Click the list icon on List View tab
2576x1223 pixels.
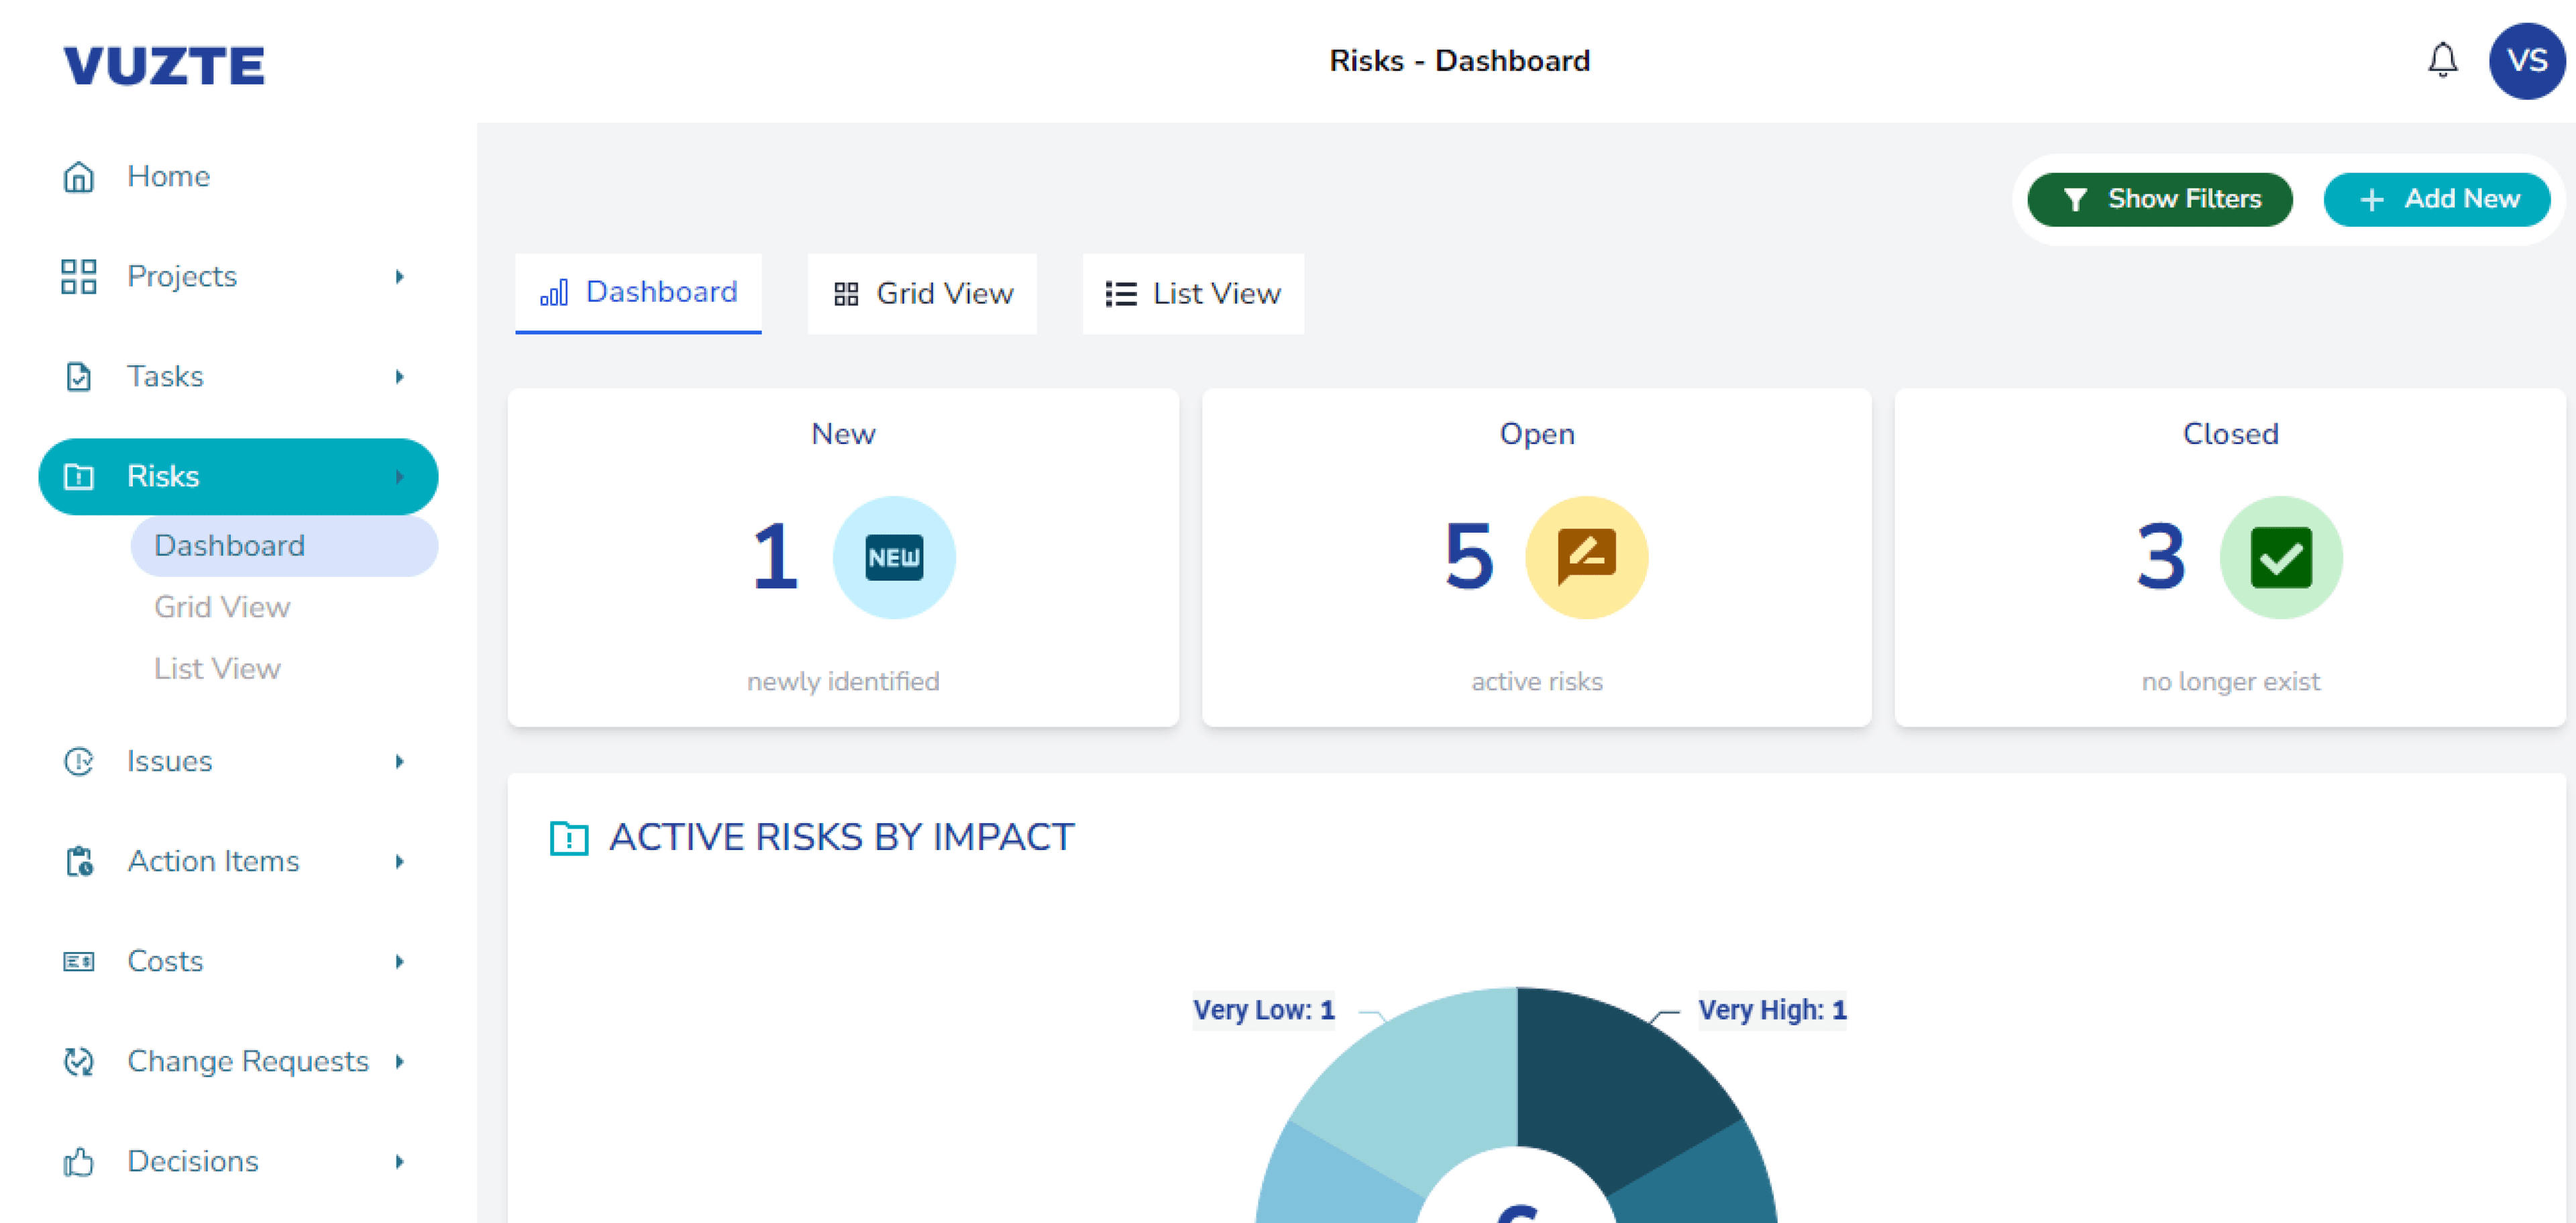coord(1121,293)
